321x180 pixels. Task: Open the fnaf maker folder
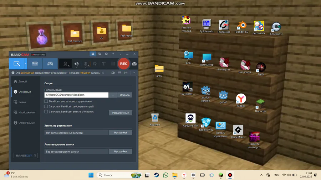127,31
